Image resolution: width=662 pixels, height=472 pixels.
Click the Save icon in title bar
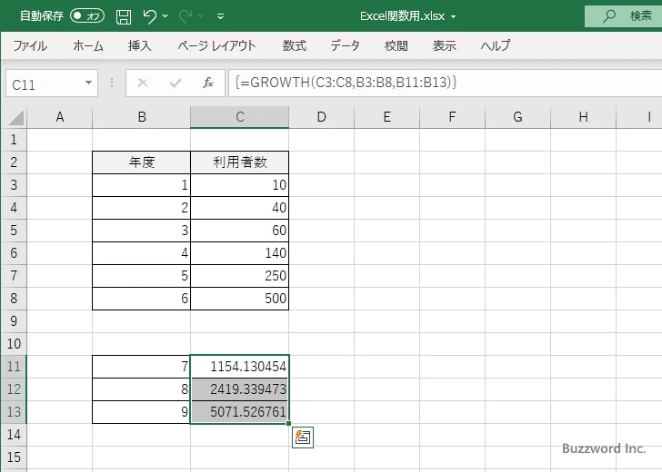click(124, 16)
